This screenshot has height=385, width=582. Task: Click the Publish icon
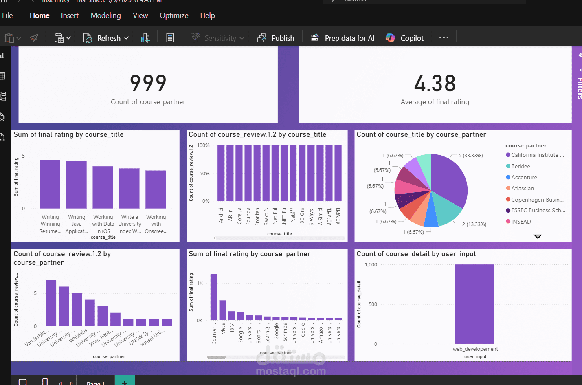[x=261, y=38]
